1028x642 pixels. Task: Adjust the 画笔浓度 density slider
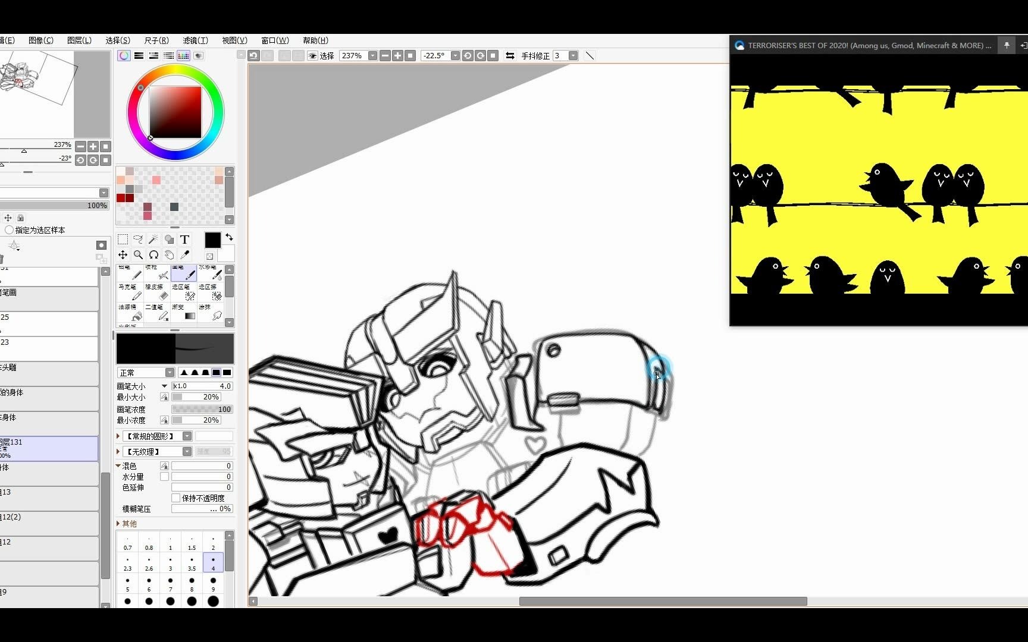pos(202,410)
